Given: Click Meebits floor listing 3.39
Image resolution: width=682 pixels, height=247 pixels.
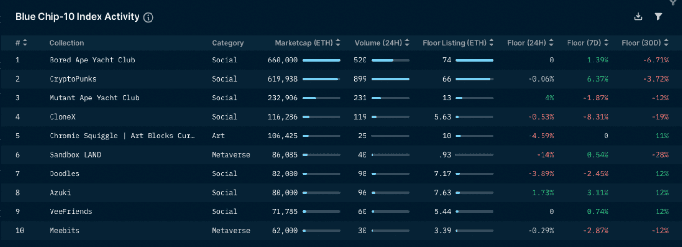Looking at the screenshot, I should click(442, 231).
